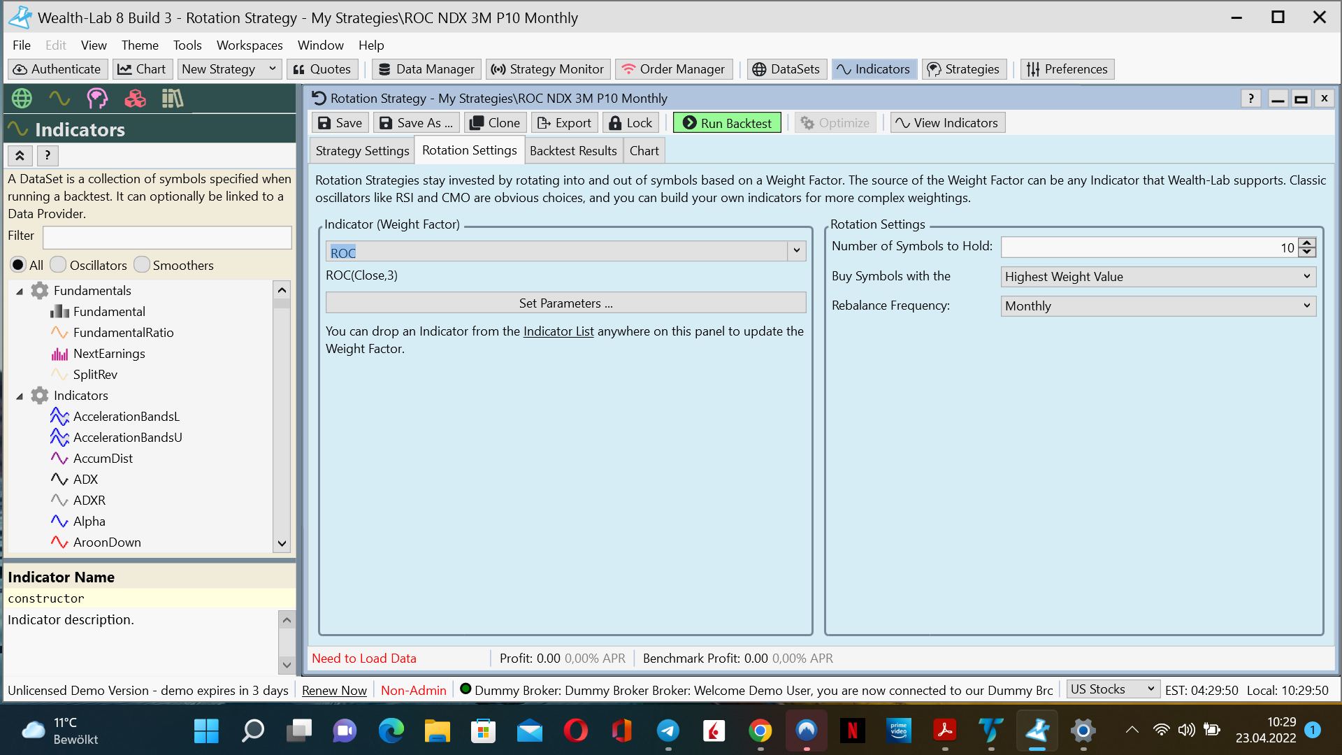
Task: Select the Smoothers radio button
Action: click(142, 265)
